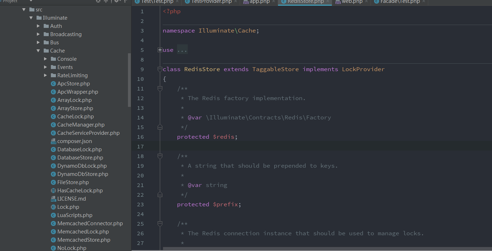The image size is (492, 251).
Task: Expand the RateLimiting folder
Action: 46,75
